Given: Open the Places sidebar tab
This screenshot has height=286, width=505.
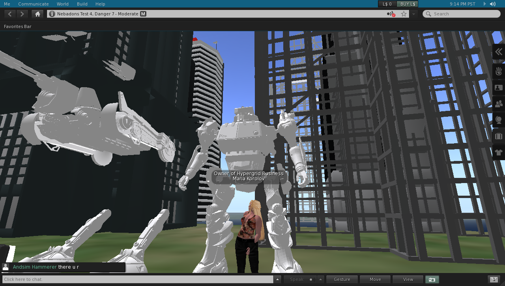Looking at the screenshot, I should point(499,120).
